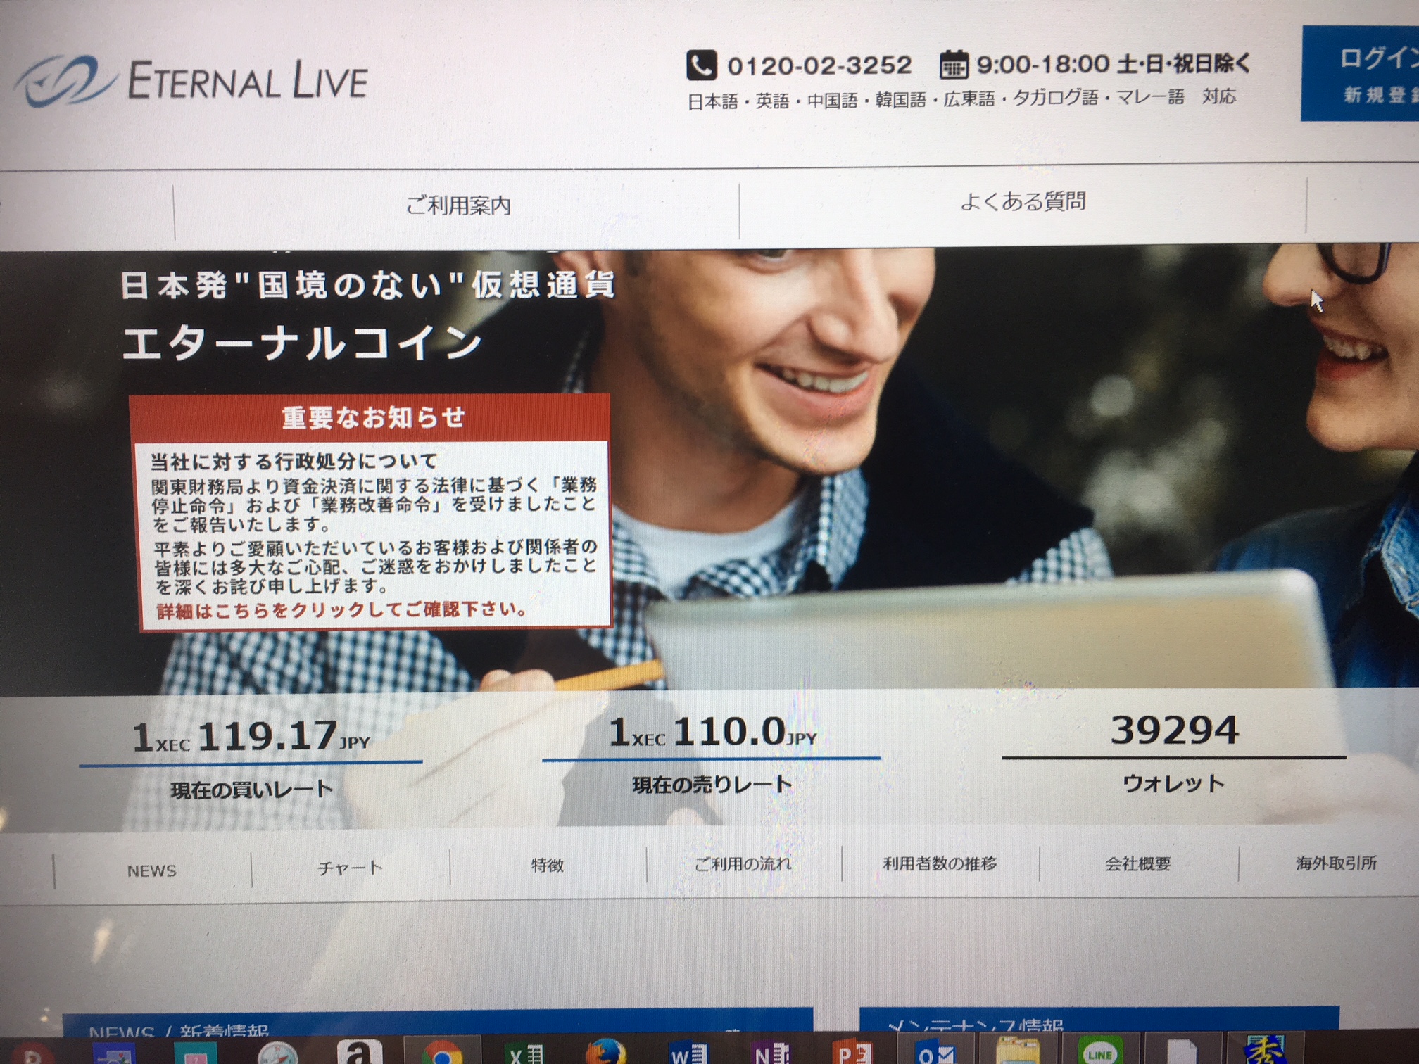Launch Firefox from the taskbar
The height and width of the screenshot is (1064, 1419).
click(x=605, y=1051)
